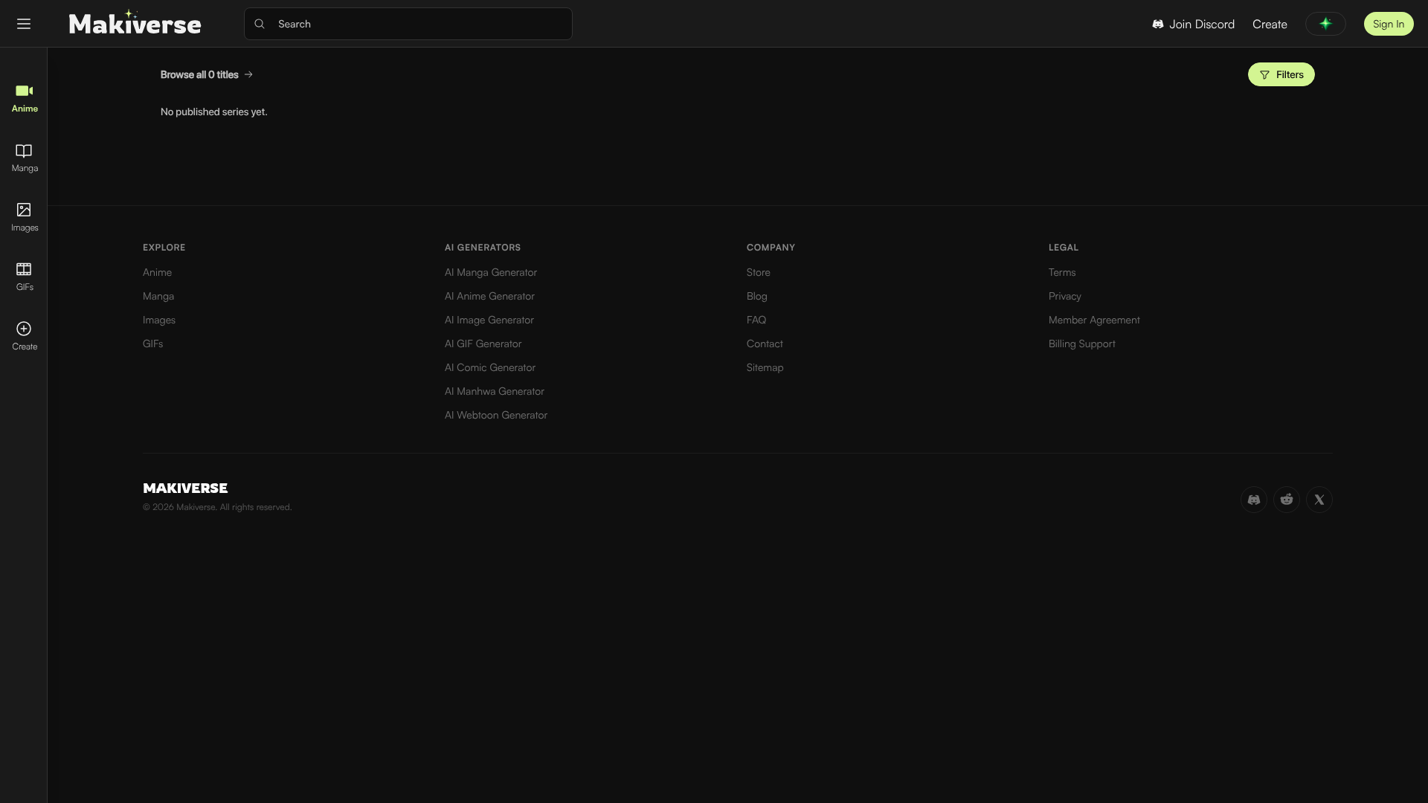The width and height of the screenshot is (1428, 803).
Task: Open the hamburger menu icon
Action: tap(24, 24)
